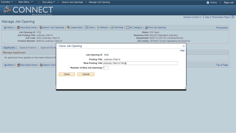This screenshot has height=133, width=236.
Task: Click the green Refresh icon
Action: 98,27
